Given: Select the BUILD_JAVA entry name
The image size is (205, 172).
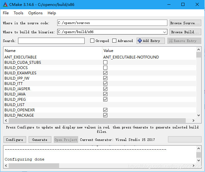Looking at the screenshot, I should tap(15, 94).
